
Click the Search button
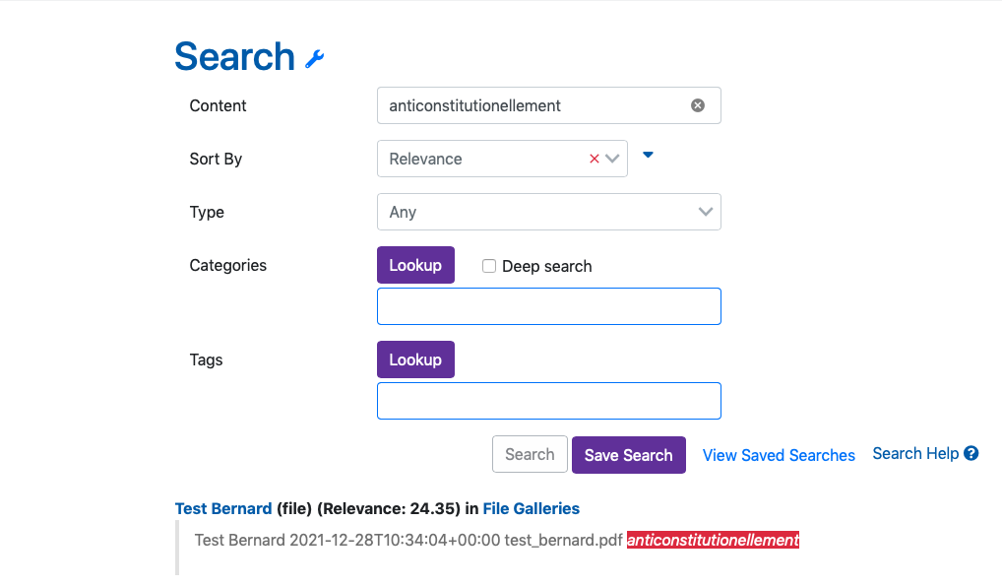pos(530,454)
